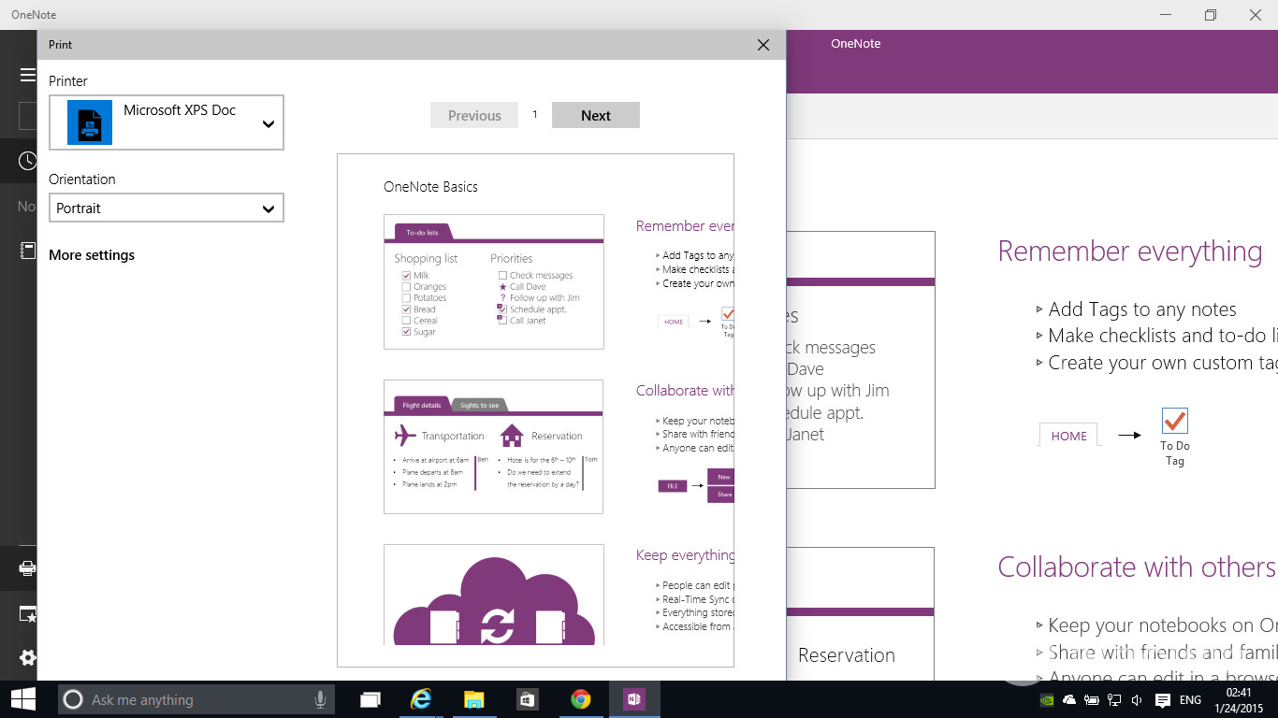The height and width of the screenshot is (718, 1278).
Task: Open Internet Explorer from the taskbar
Action: pyautogui.click(x=422, y=699)
